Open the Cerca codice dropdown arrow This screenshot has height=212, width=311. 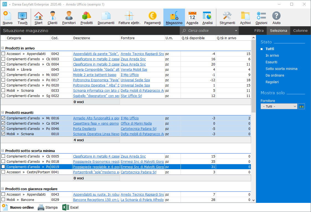click(x=236, y=31)
